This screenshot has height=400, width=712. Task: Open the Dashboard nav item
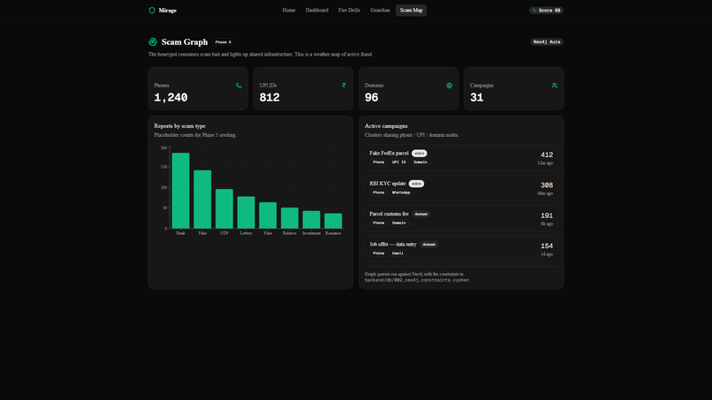(317, 10)
